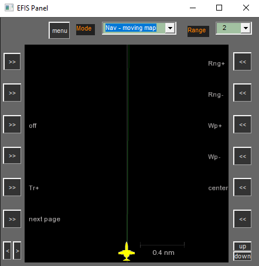Click the down button
The image size is (259, 266).
(243, 256)
